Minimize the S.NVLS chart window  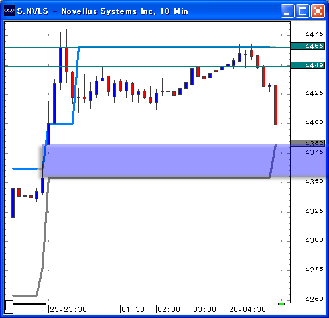(x=287, y=11)
